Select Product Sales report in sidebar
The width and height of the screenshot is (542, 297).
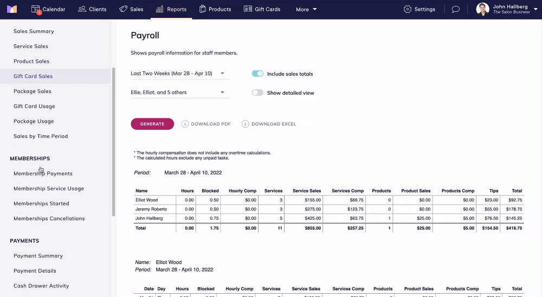pyautogui.click(x=31, y=61)
